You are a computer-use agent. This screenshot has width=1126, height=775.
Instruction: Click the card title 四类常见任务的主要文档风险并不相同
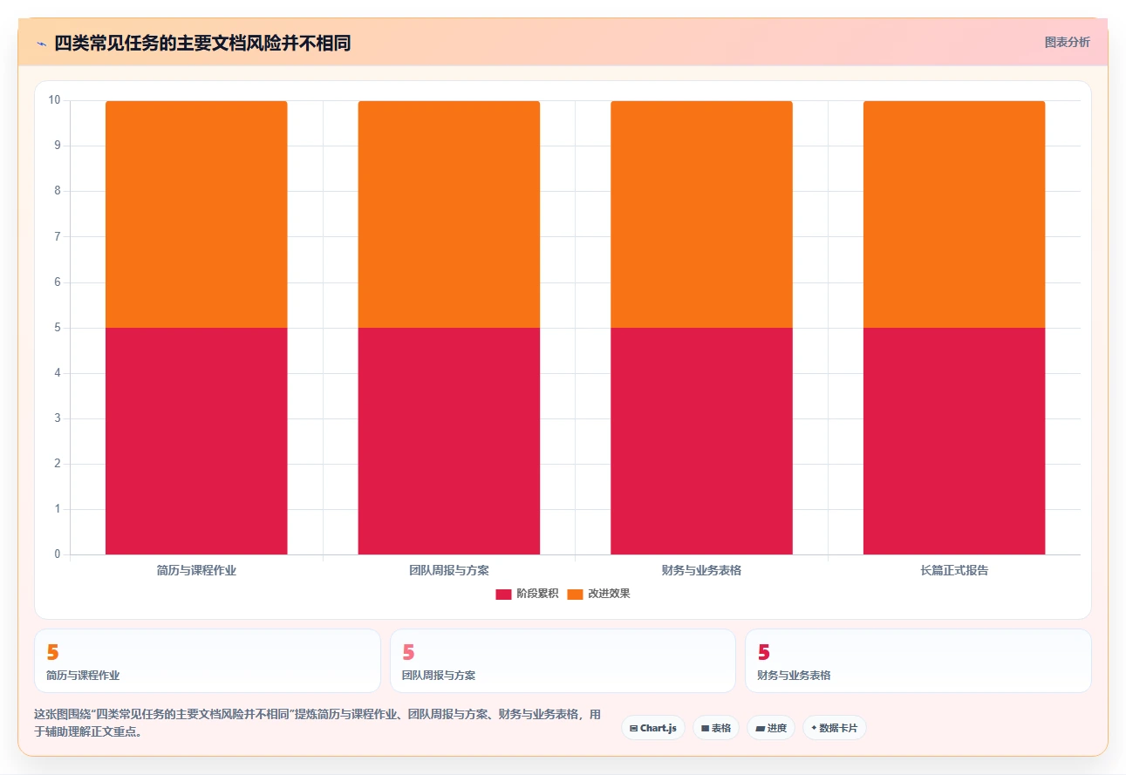point(202,43)
